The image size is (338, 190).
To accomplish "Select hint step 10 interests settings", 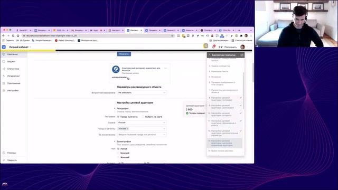I will [x=224, y=115].
